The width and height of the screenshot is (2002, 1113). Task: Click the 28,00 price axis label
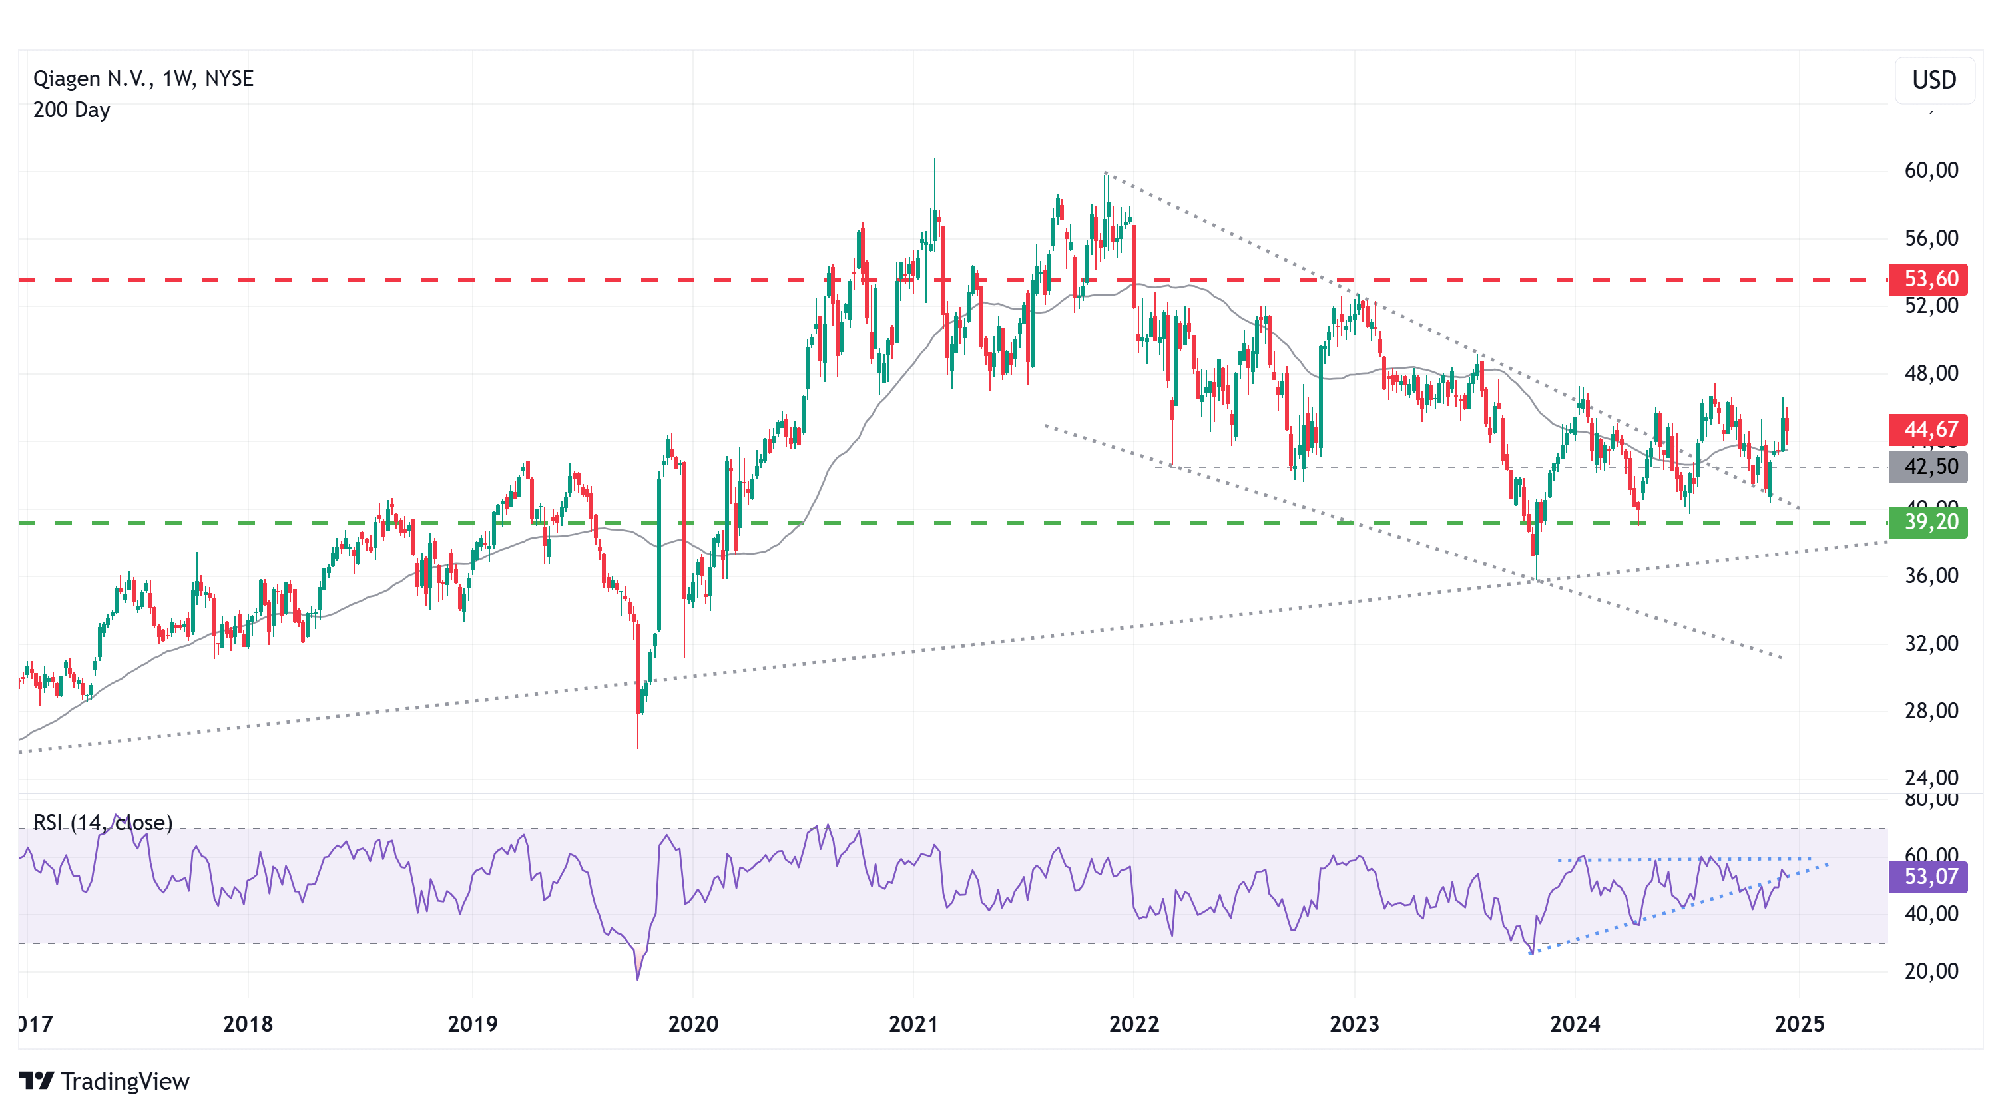(1931, 710)
